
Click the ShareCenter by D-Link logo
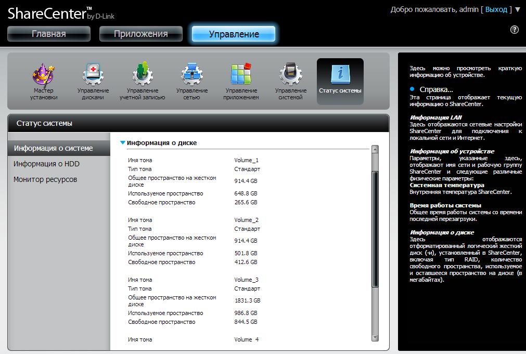(61, 13)
